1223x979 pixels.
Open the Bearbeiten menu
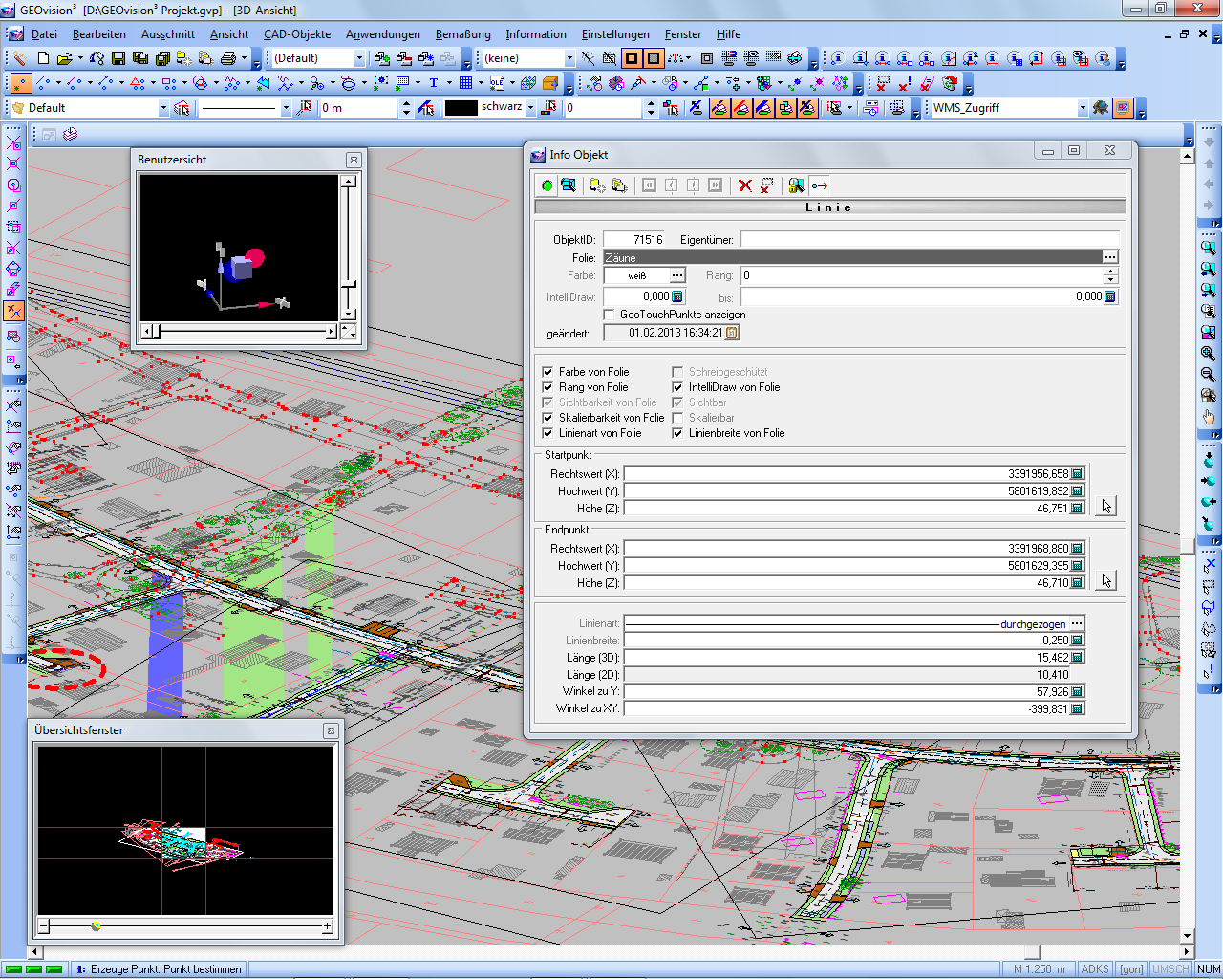[99, 34]
